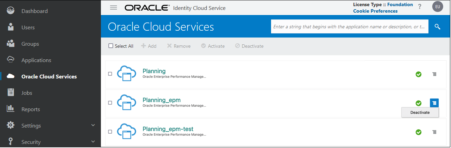This screenshot has width=451, height=148.
Task: Open the EU user avatar menu
Action: [x=437, y=7]
